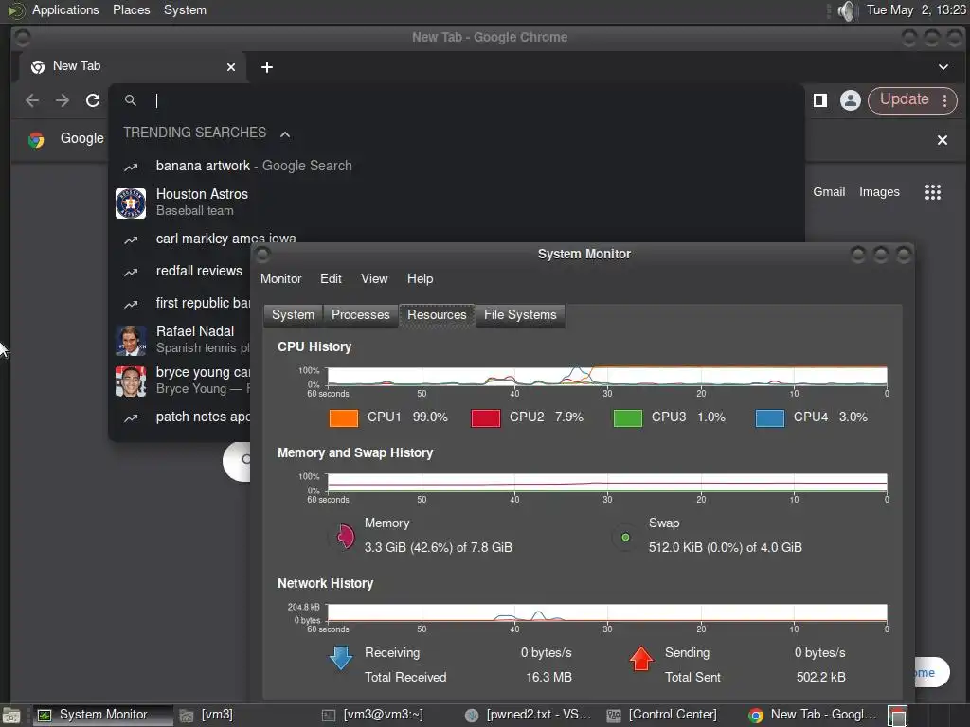Open the System Monitor window menu button
The image size is (970, 727).
click(x=263, y=254)
